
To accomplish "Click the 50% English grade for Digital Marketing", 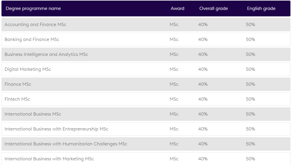I will [250, 69].
